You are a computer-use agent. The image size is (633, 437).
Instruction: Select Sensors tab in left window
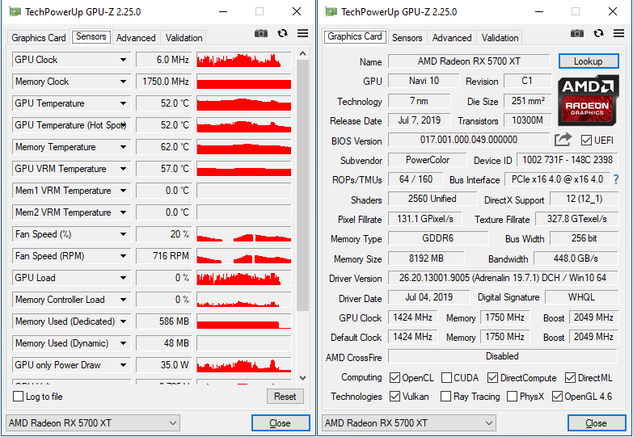(x=91, y=36)
